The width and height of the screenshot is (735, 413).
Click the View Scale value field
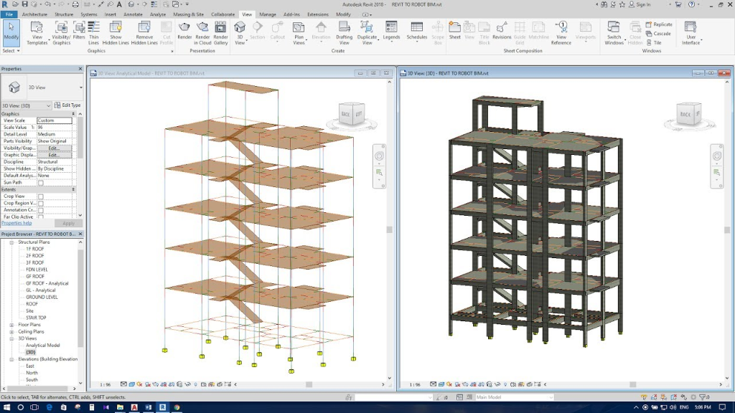[x=55, y=120]
